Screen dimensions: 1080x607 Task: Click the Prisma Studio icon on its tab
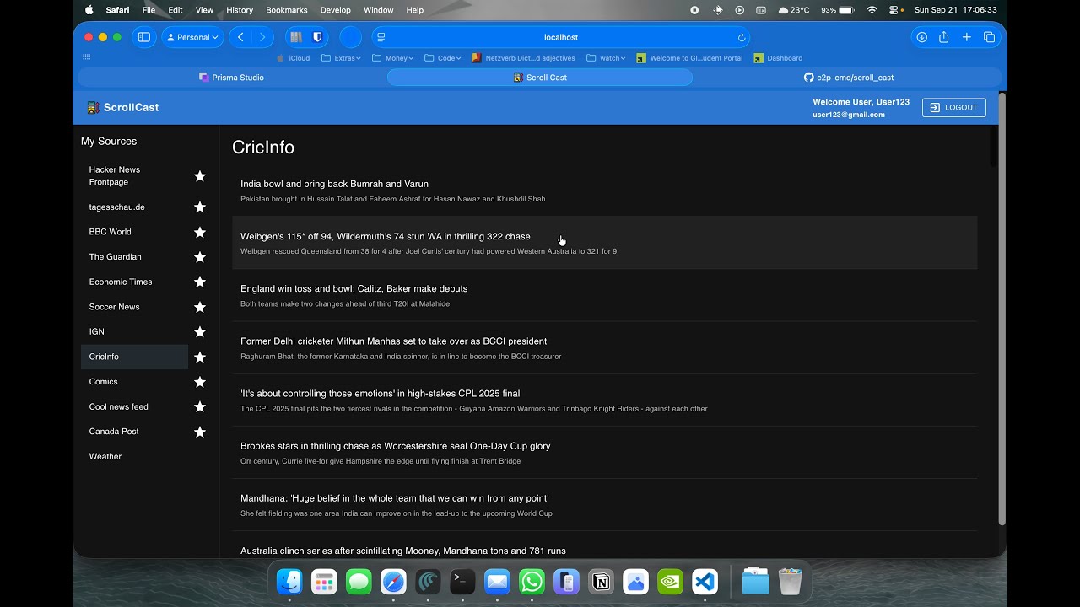[202, 77]
